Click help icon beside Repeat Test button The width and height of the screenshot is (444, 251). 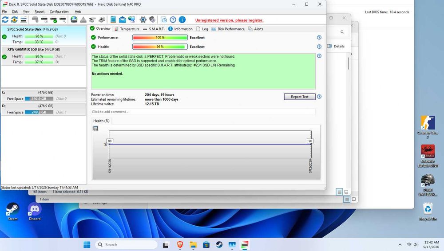[319, 97]
